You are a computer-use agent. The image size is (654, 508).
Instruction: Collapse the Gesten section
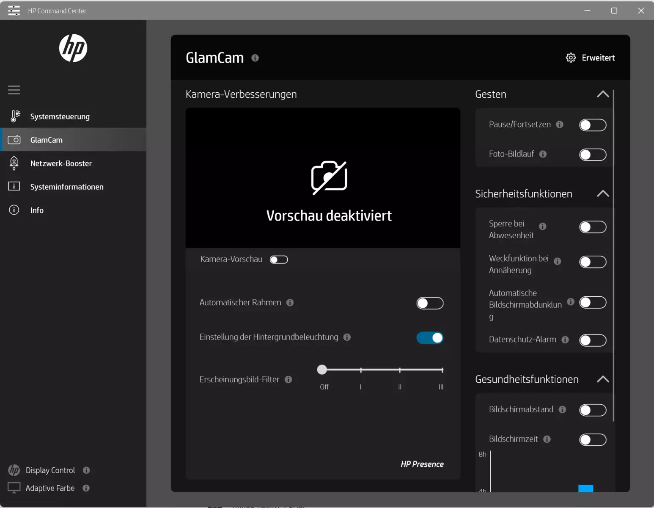603,94
